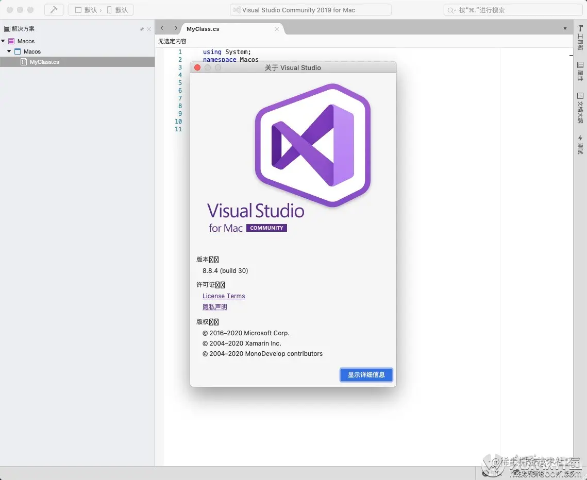587x480 pixels.
Task: Open the 隐私声明 privacy statement link
Action: [x=214, y=307]
